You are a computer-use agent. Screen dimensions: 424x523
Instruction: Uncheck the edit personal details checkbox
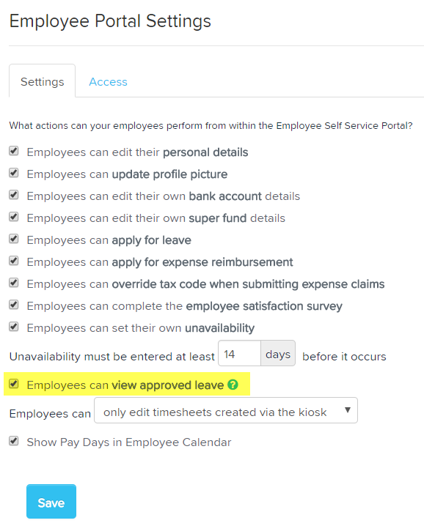pos(14,151)
